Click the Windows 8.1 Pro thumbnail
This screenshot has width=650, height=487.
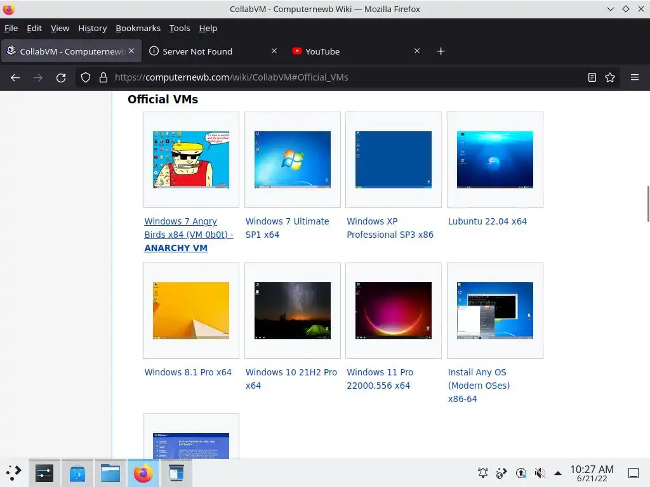[x=191, y=311]
